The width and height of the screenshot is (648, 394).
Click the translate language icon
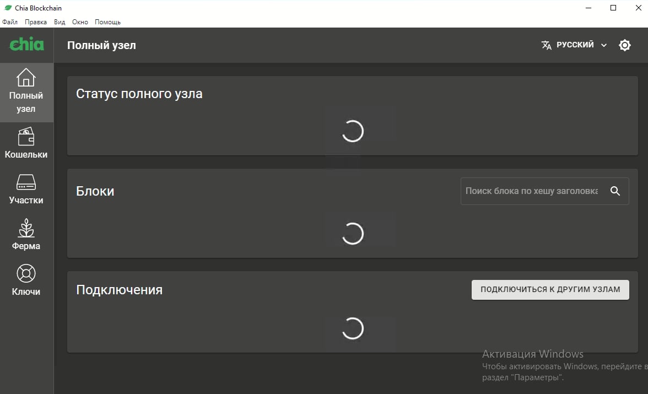[x=547, y=45]
